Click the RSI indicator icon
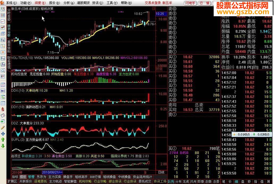 (x=3, y=91)
